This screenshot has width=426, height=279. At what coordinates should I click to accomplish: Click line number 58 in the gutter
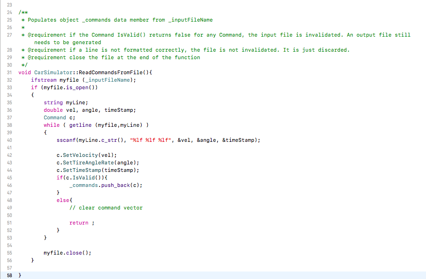pyautogui.click(x=9, y=275)
